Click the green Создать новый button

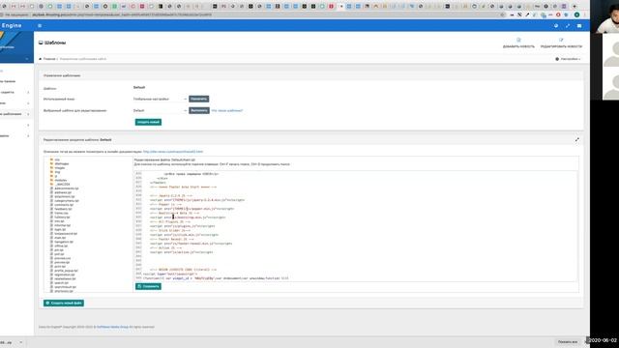(x=148, y=122)
